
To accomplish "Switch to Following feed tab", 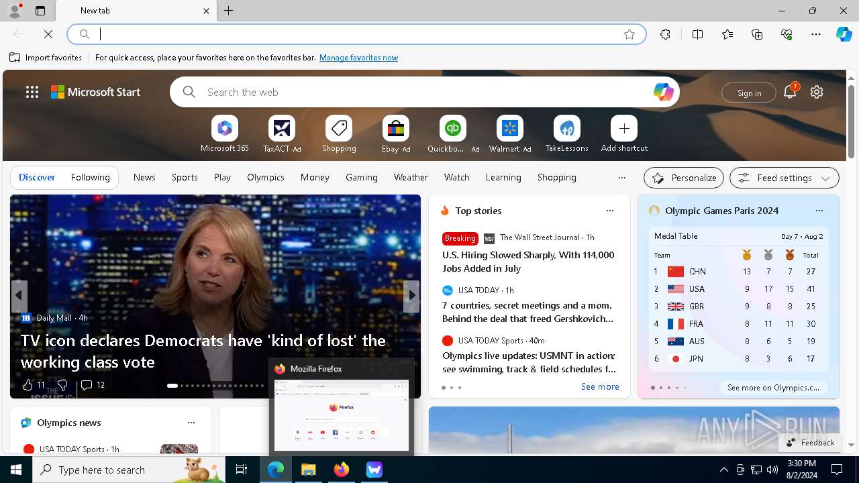I will pos(90,177).
